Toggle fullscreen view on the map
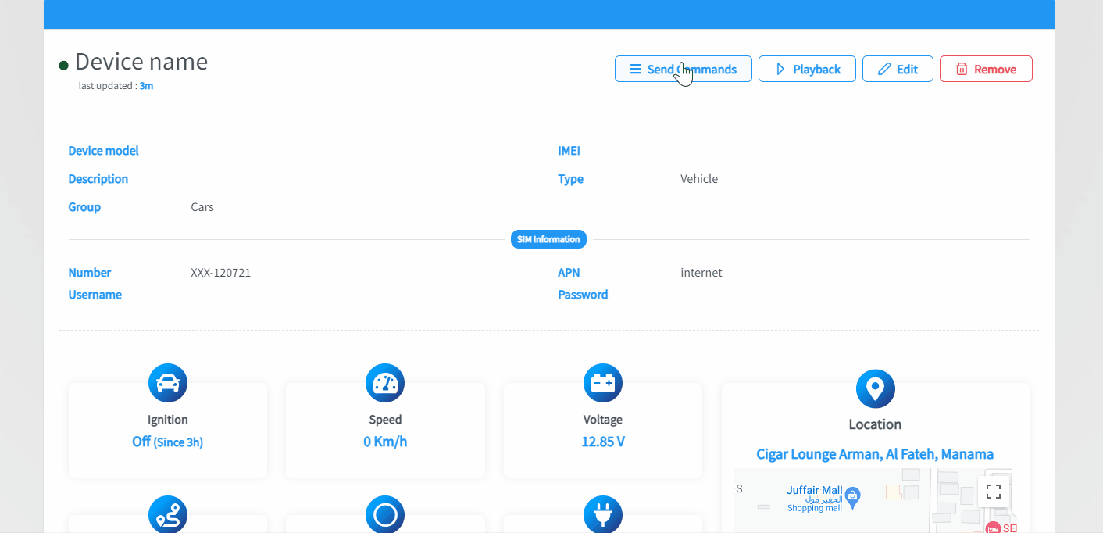Image resolution: width=1103 pixels, height=533 pixels. 993,492
